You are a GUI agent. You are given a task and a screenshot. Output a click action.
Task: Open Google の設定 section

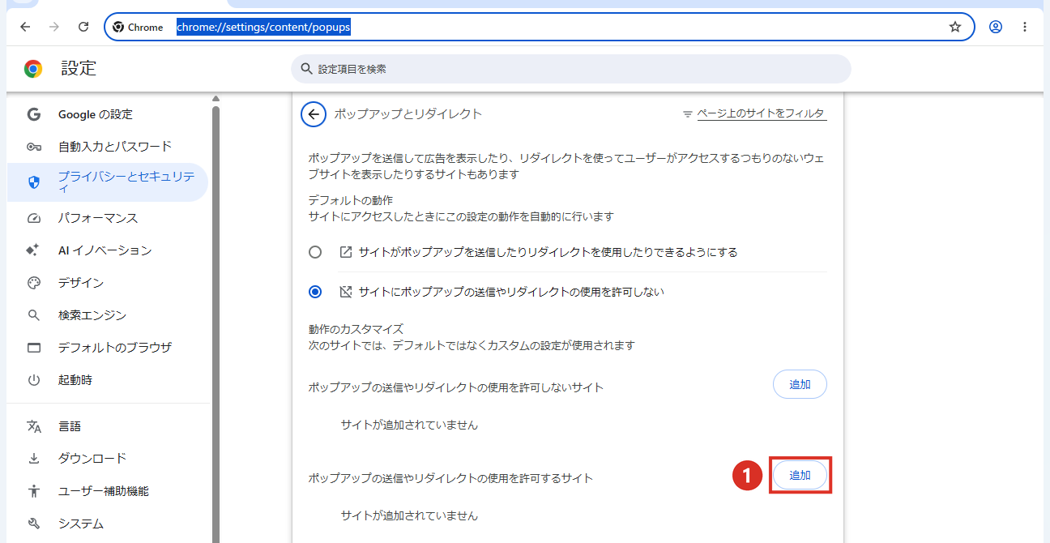(107, 114)
